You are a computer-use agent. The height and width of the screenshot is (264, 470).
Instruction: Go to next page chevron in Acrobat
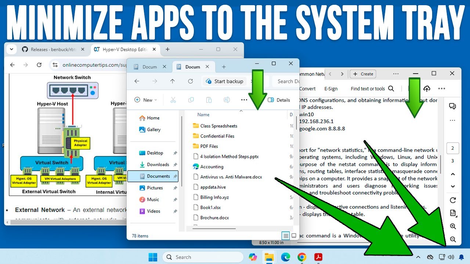click(x=453, y=186)
